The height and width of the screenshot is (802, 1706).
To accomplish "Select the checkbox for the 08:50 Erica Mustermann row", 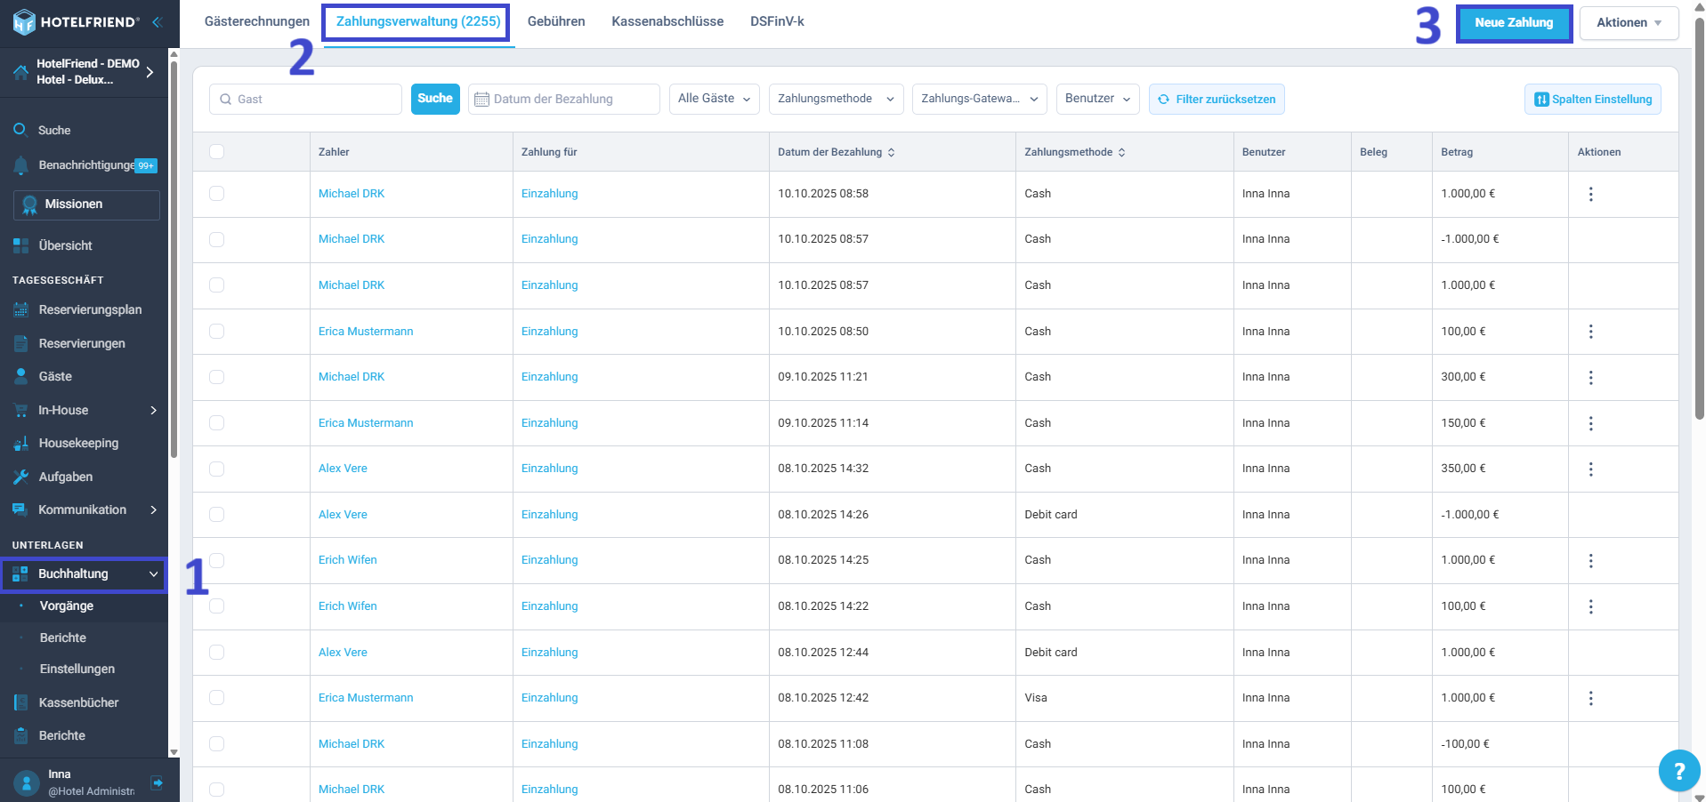I will (216, 332).
